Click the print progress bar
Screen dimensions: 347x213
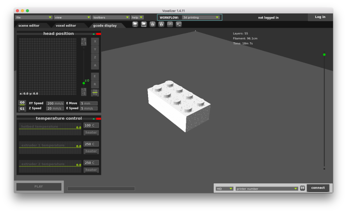pyautogui.click(x=101, y=189)
